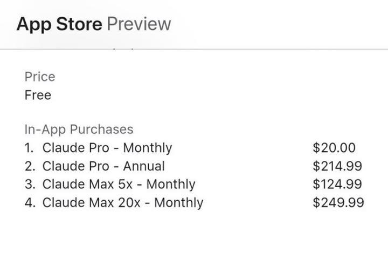Viewport: 388px width, 259px height.
Task: Select the Claude Max 20x - Monthly entry
Action: (123, 203)
